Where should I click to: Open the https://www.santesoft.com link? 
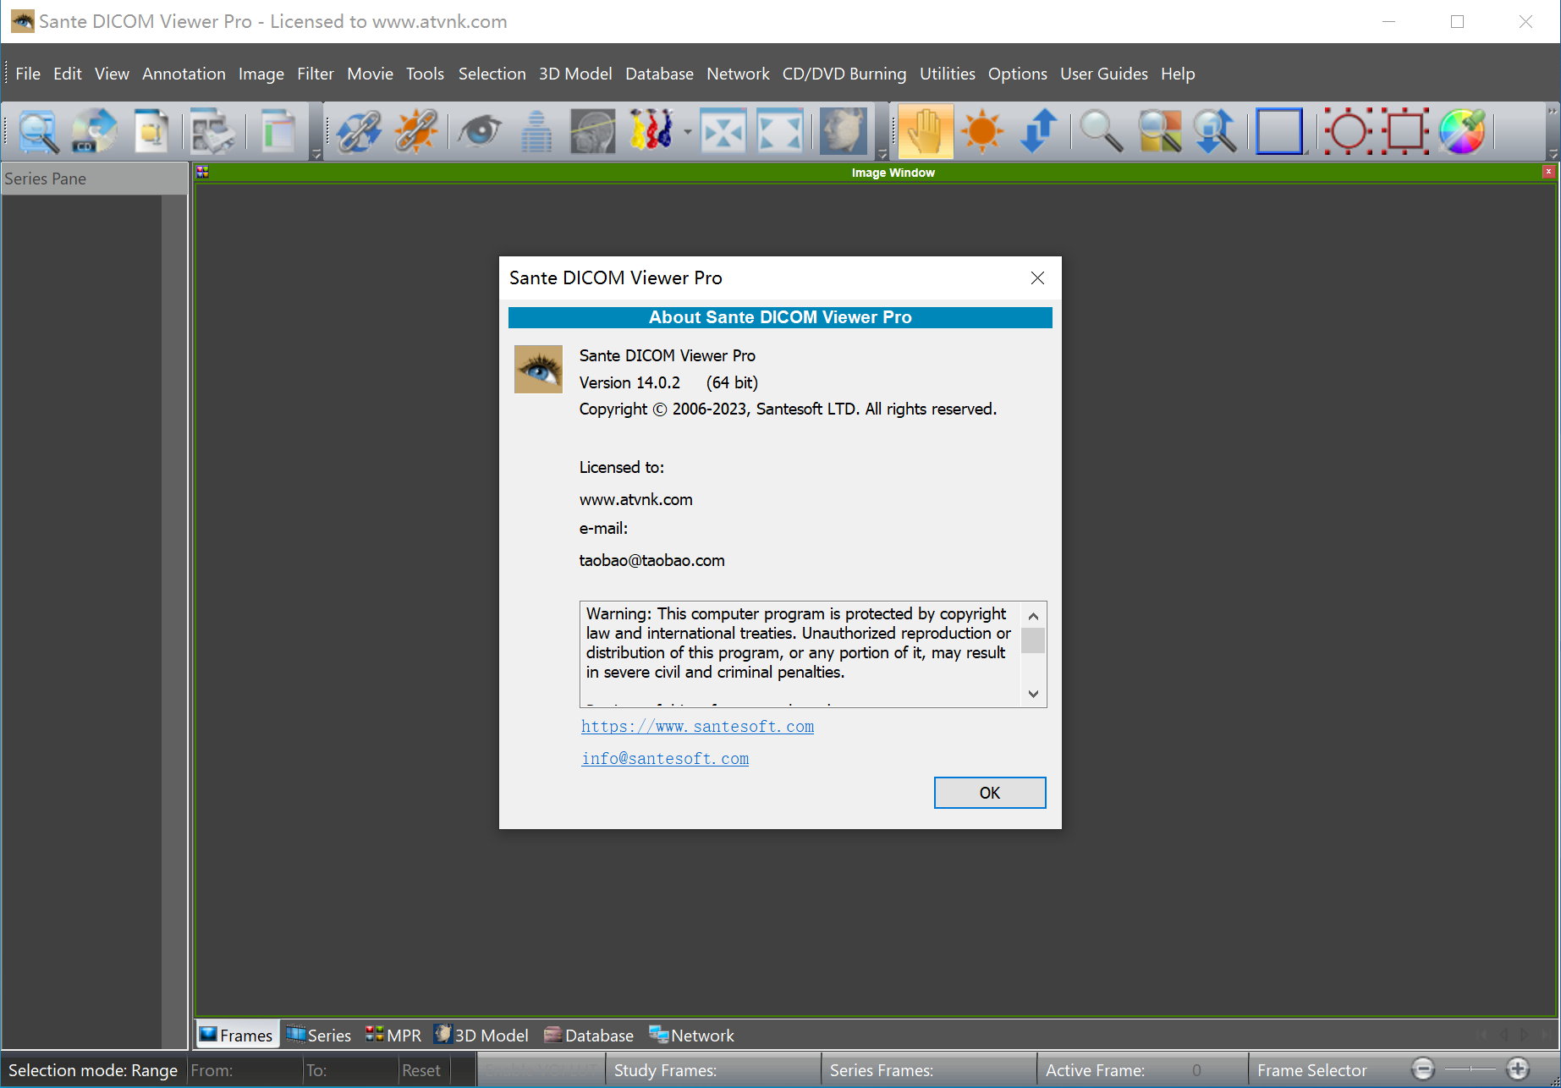[697, 726]
